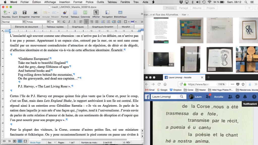Screen dimensions: 258x145
Task: Open the Bibliothèque media browser icon
Action: point(120,13)
